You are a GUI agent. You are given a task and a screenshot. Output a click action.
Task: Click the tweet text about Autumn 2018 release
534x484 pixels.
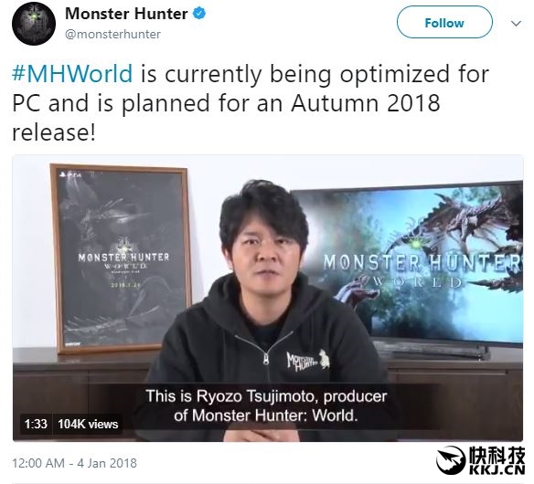[x=251, y=102]
